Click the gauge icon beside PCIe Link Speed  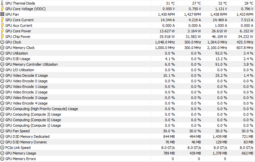coord(2,148)
